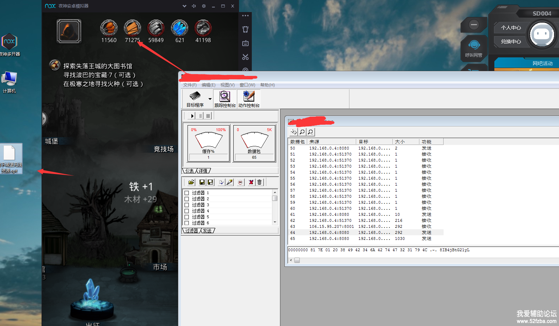Click the open filter file folder icon
559x326 pixels.
191,182
